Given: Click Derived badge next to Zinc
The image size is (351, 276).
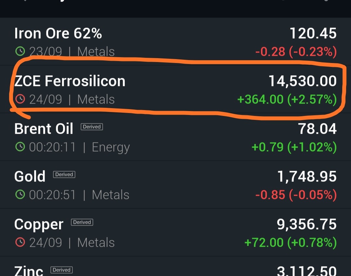Looking at the screenshot, I should (61, 270).
